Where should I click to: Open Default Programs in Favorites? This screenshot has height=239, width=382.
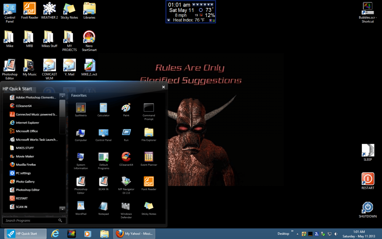tap(103, 161)
